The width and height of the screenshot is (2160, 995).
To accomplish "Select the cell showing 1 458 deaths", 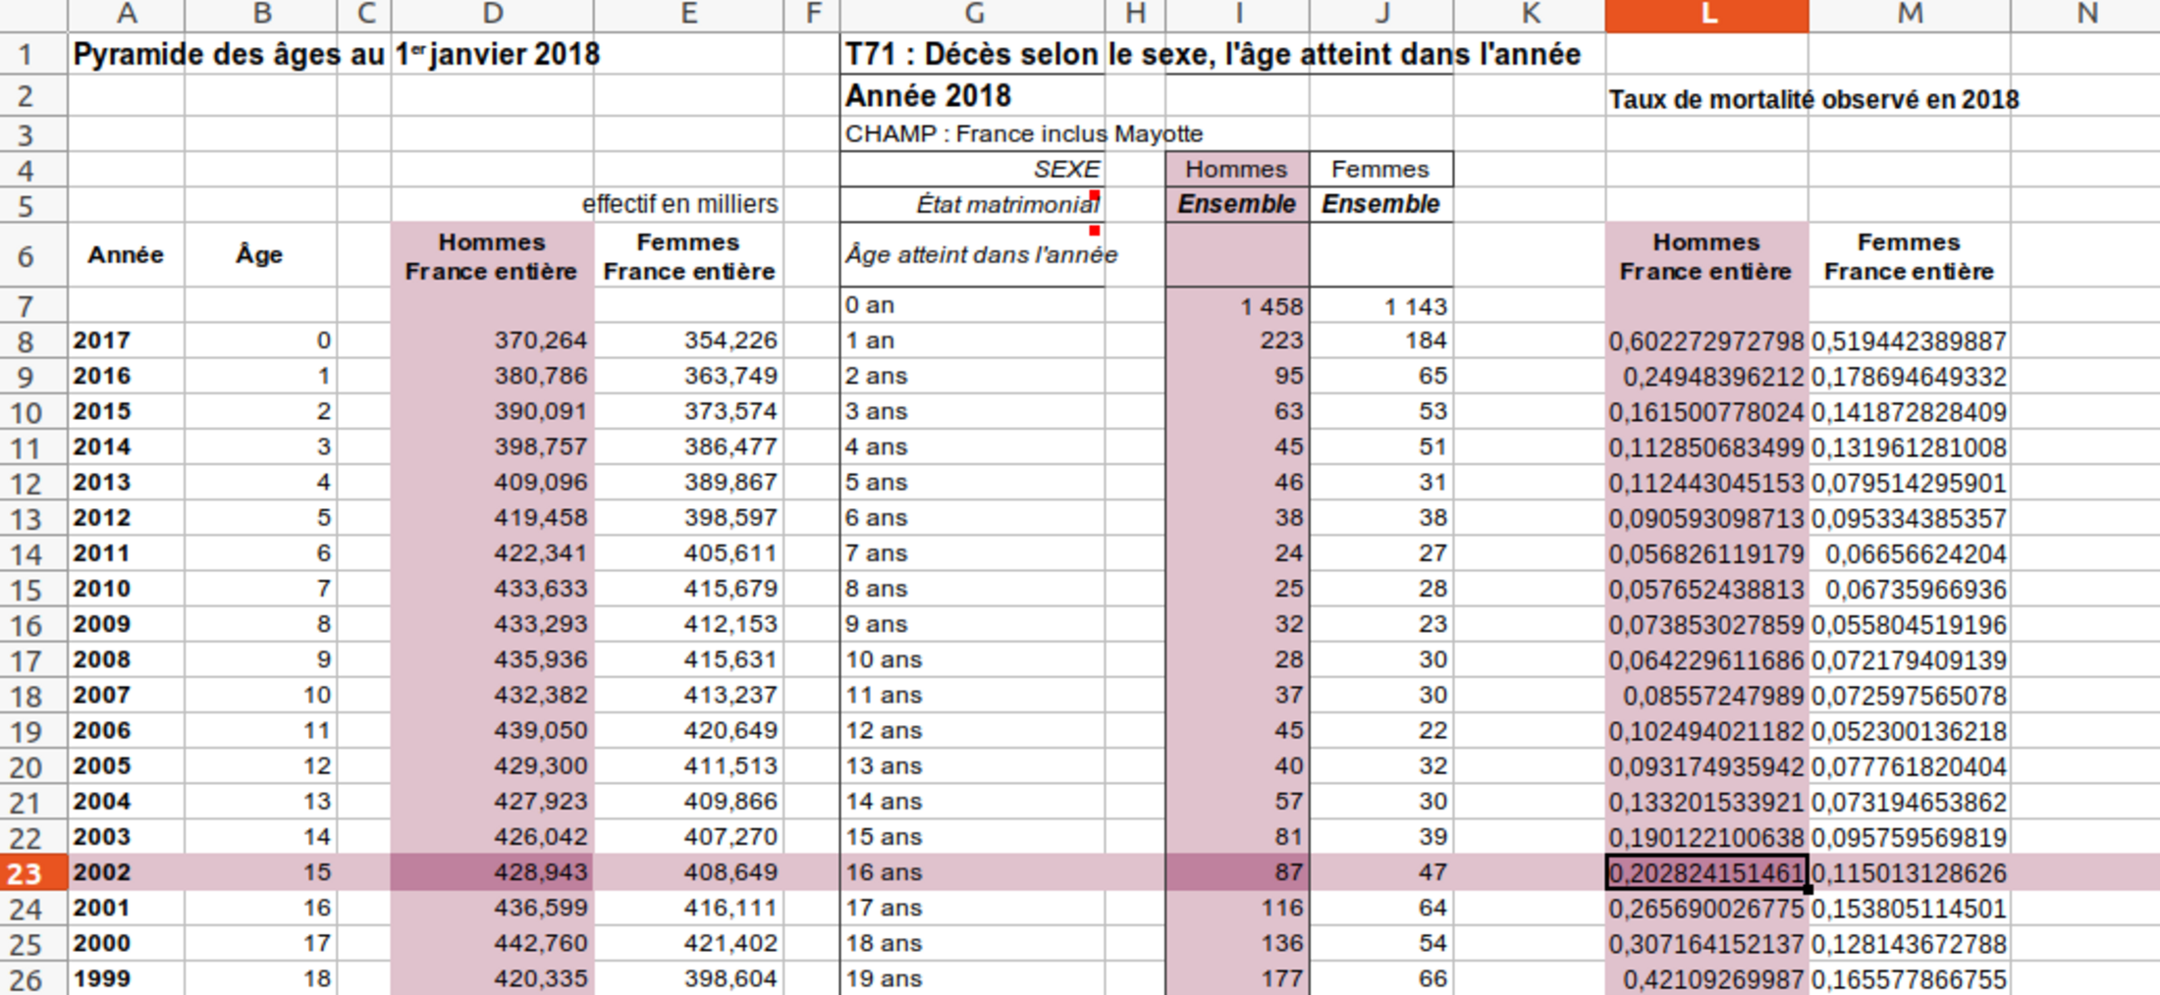I will point(1237,306).
